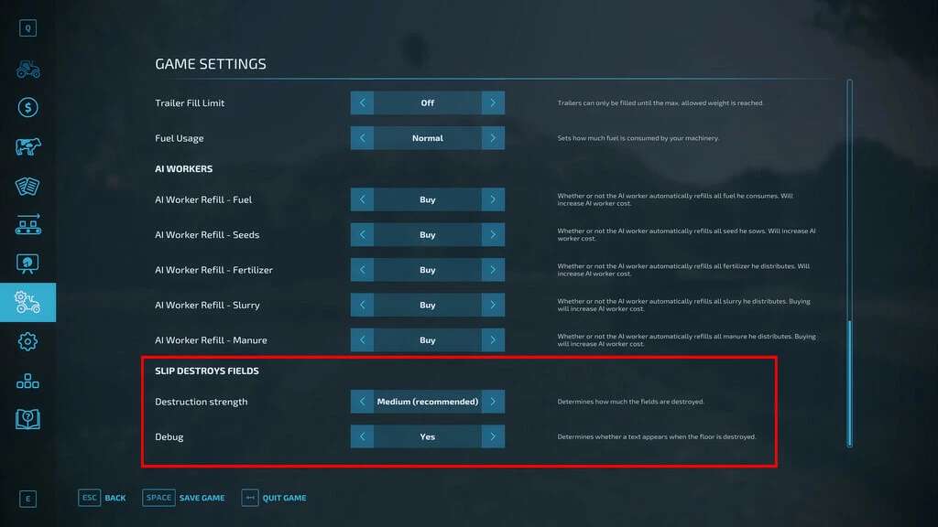
Task: Open the finances dollar icon
Action: 27,108
